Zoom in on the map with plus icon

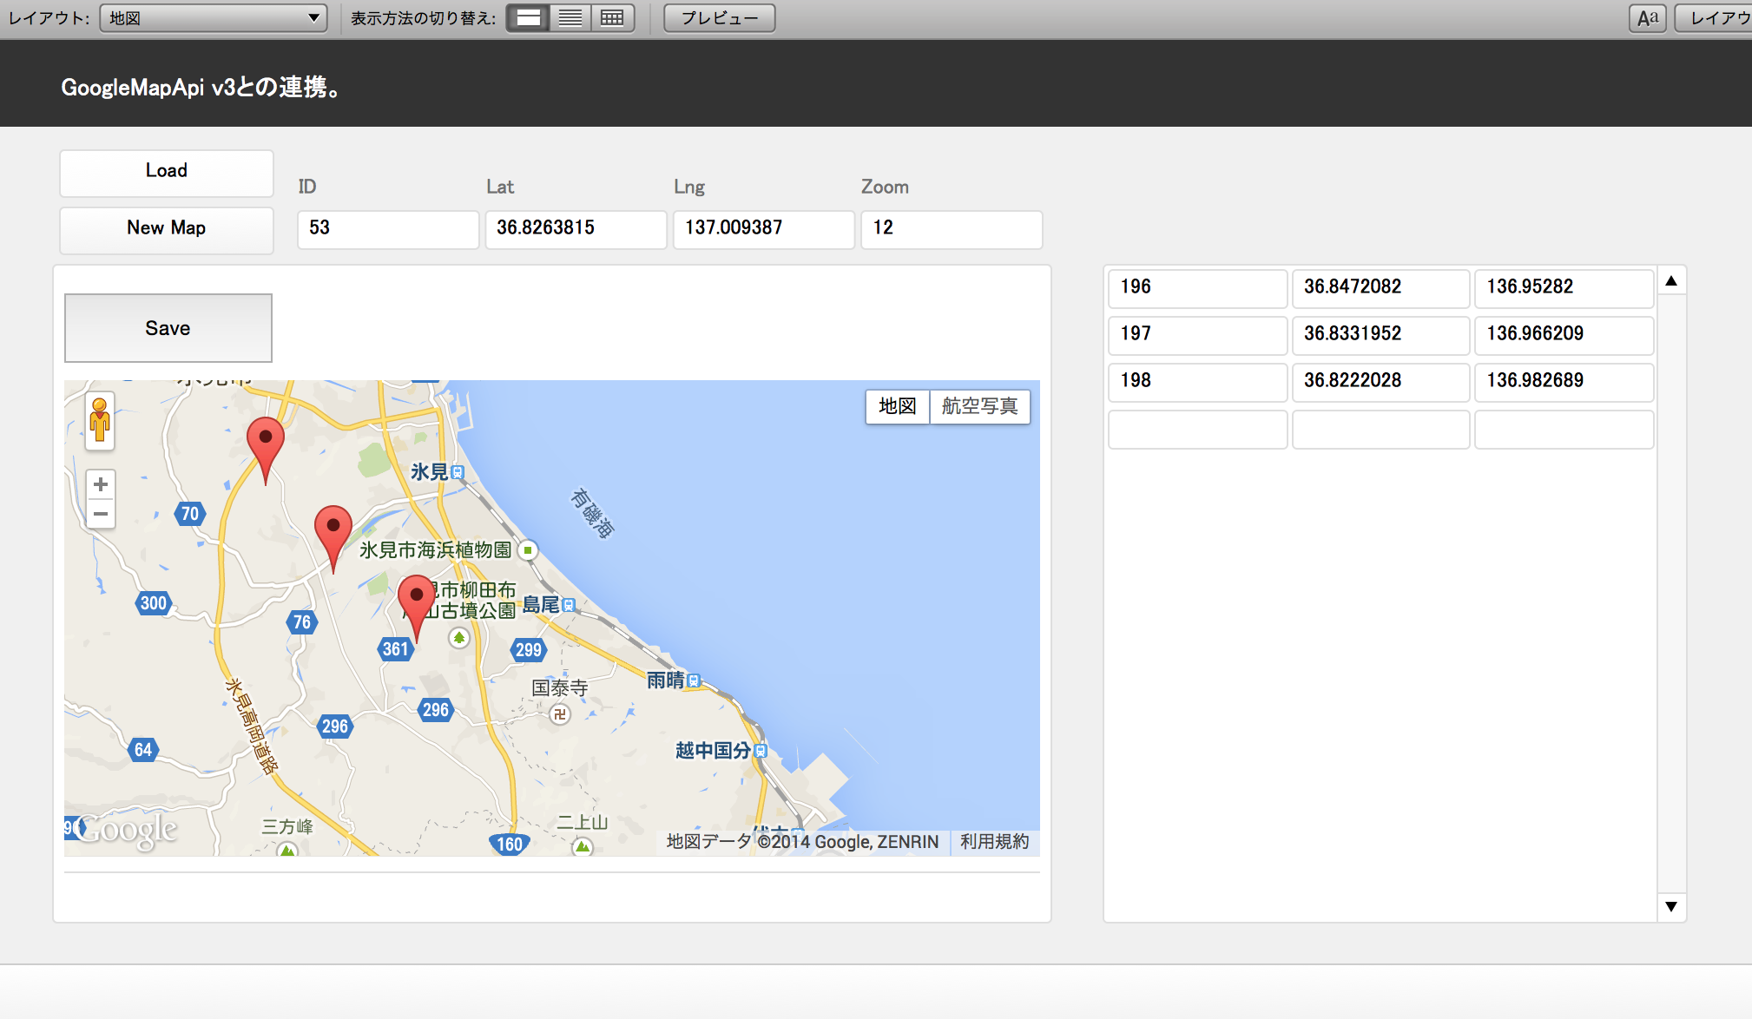(x=101, y=484)
